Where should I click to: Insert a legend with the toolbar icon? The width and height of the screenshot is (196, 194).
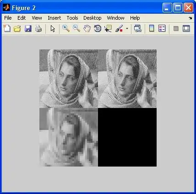pos(162,28)
